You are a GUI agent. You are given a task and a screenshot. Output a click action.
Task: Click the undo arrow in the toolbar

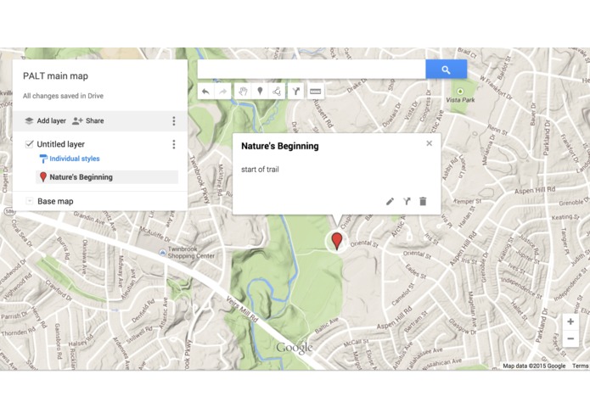click(205, 92)
